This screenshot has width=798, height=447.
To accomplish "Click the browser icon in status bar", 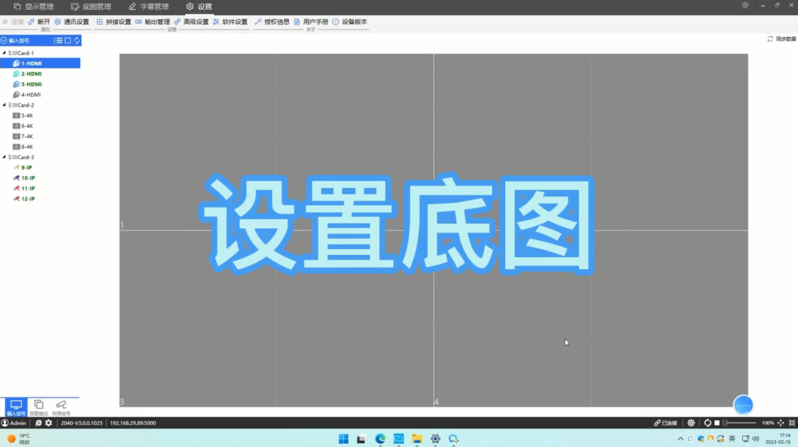I will pyautogui.click(x=38, y=423).
